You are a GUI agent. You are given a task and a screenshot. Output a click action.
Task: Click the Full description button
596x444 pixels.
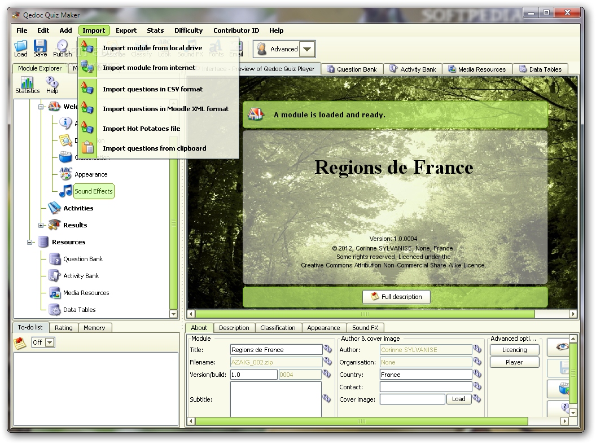(x=396, y=297)
